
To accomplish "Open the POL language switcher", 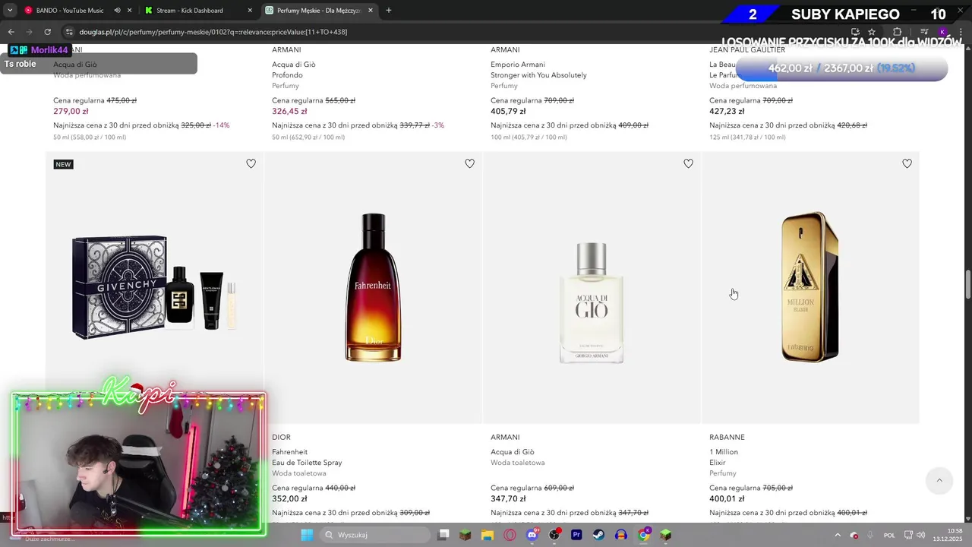I will [x=889, y=535].
